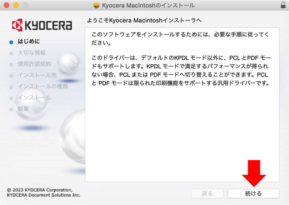Viewport: 289px width, 205px height.
Task: Select the インストール step in the sidebar
Action: pyautogui.click(x=34, y=97)
